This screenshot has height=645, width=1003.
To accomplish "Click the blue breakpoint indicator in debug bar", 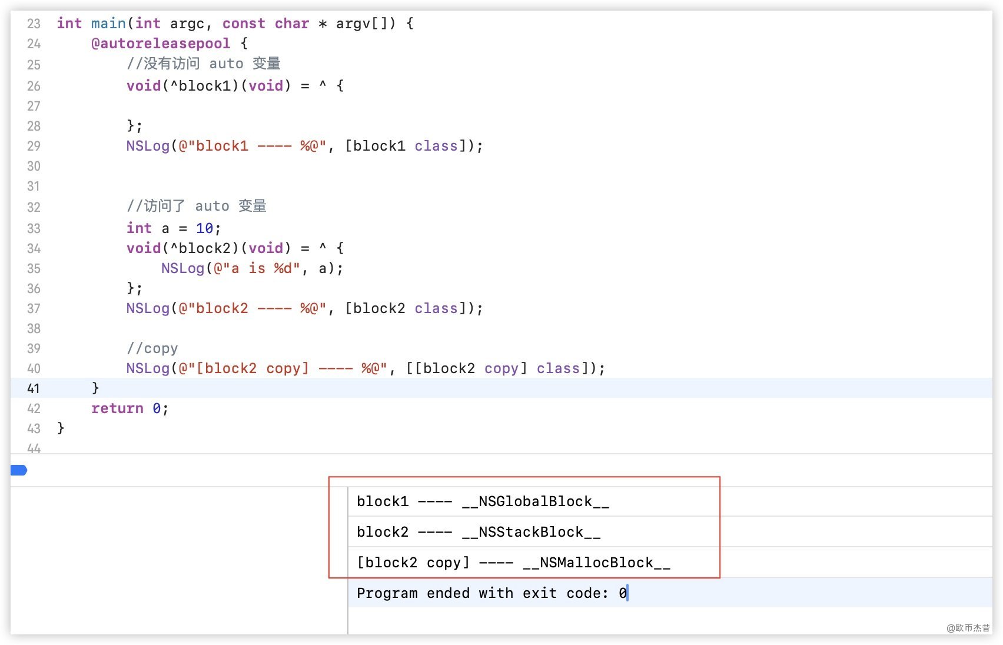I will click(19, 470).
